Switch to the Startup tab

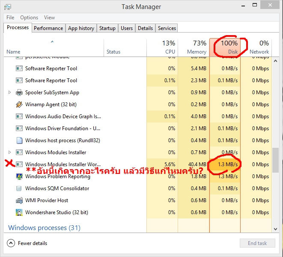coord(107,28)
